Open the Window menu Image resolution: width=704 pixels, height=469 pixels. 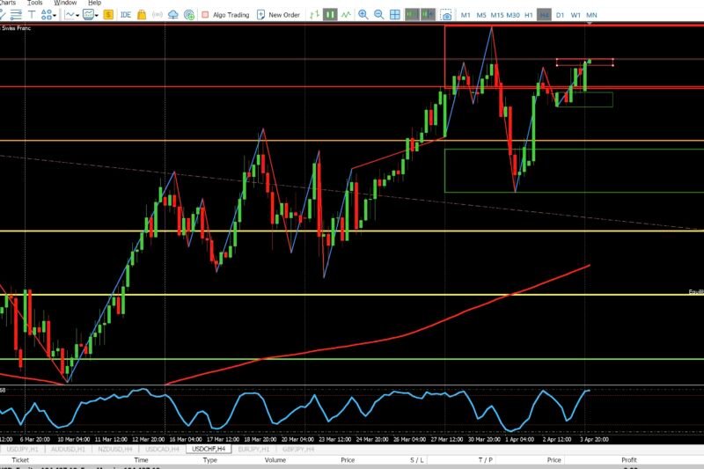65,3
